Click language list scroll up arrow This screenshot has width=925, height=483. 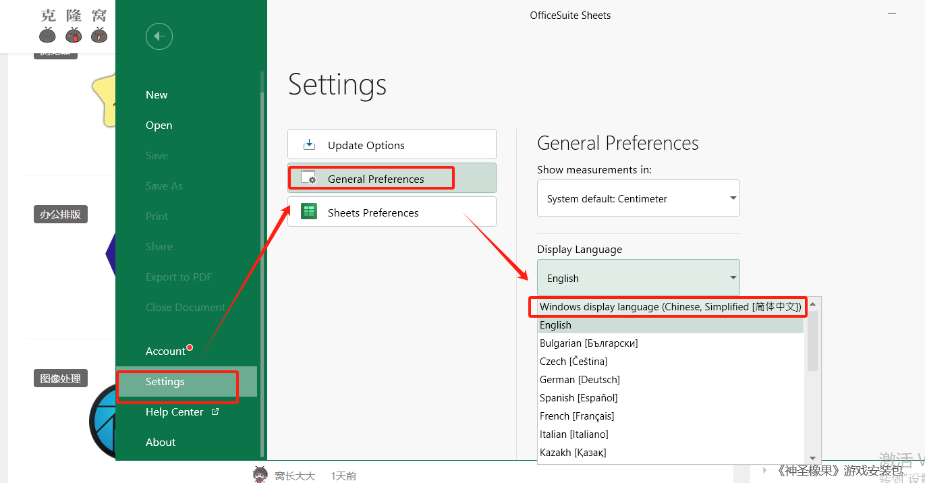pos(812,304)
